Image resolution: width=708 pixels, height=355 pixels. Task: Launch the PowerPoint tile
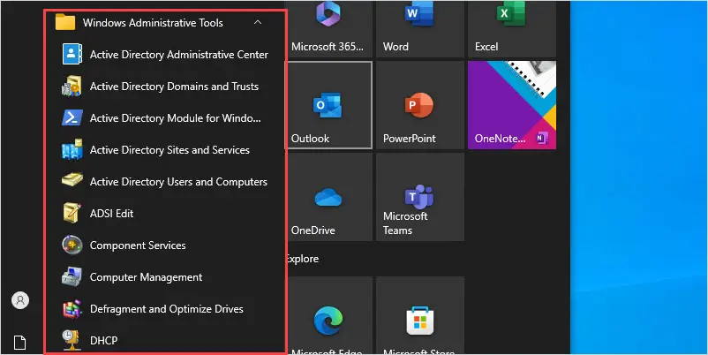pyautogui.click(x=420, y=105)
